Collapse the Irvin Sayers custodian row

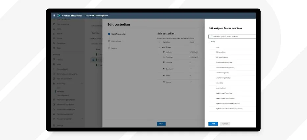point(159,47)
